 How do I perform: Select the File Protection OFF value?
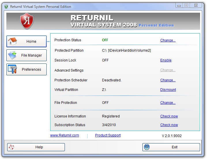pyautogui.click(x=105, y=103)
